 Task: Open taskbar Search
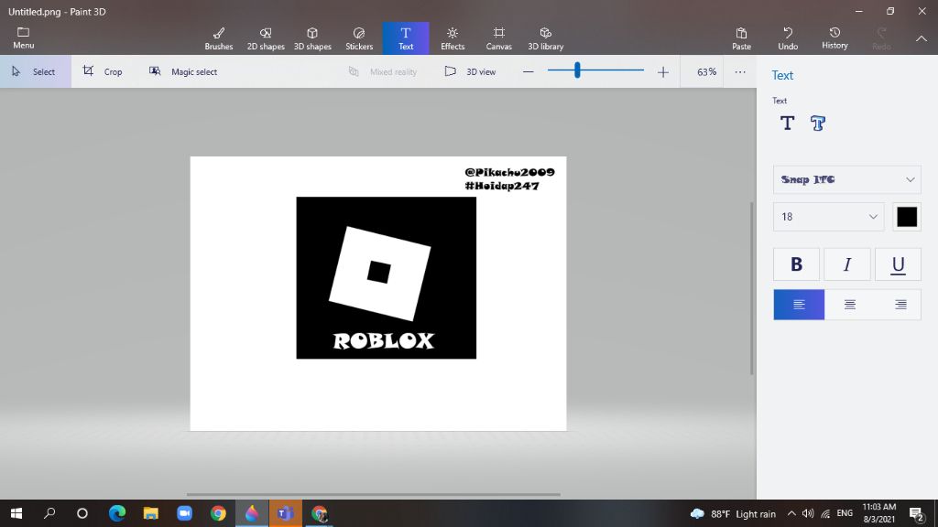pos(49,513)
